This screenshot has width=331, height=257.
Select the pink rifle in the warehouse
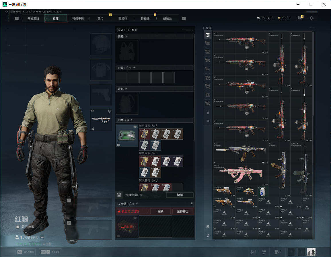point(241,175)
